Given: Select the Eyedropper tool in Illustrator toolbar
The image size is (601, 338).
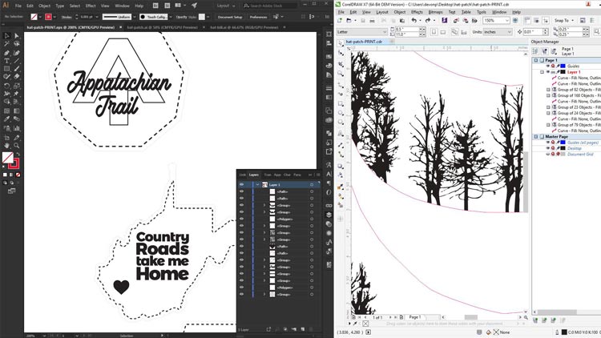Looking at the screenshot, I should point(6,119).
